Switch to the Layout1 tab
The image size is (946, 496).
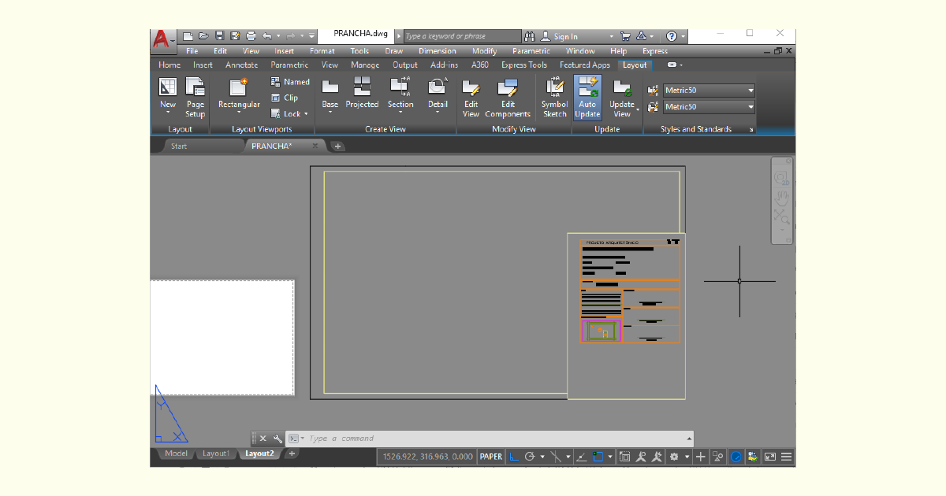coord(215,453)
